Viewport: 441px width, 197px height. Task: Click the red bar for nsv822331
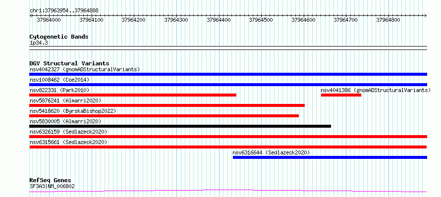pyautogui.click(x=133, y=95)
